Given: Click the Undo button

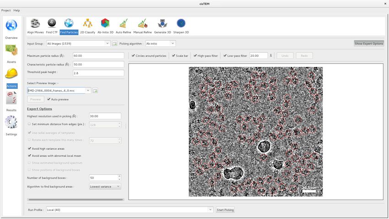Looking at the screenshot, I should coord(285,55).
